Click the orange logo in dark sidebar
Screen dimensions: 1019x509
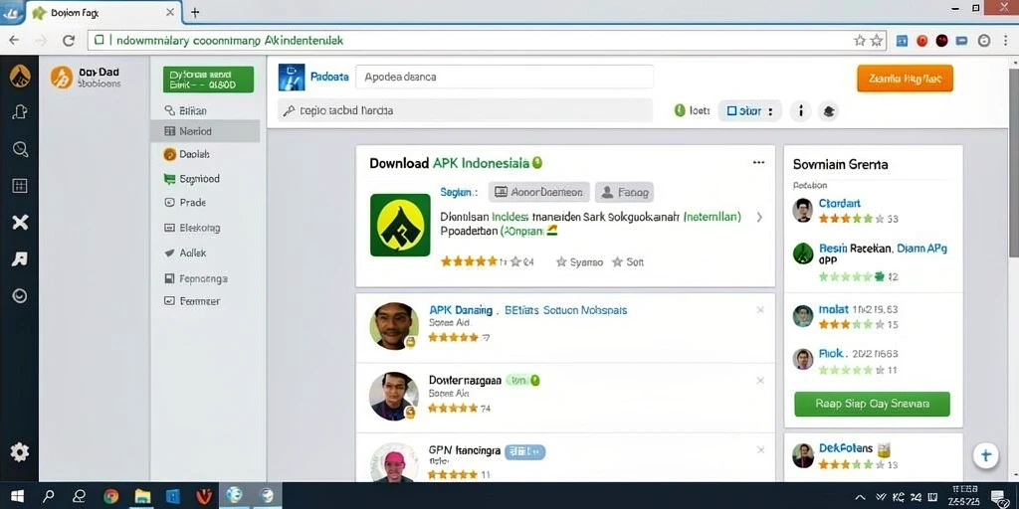20,77
